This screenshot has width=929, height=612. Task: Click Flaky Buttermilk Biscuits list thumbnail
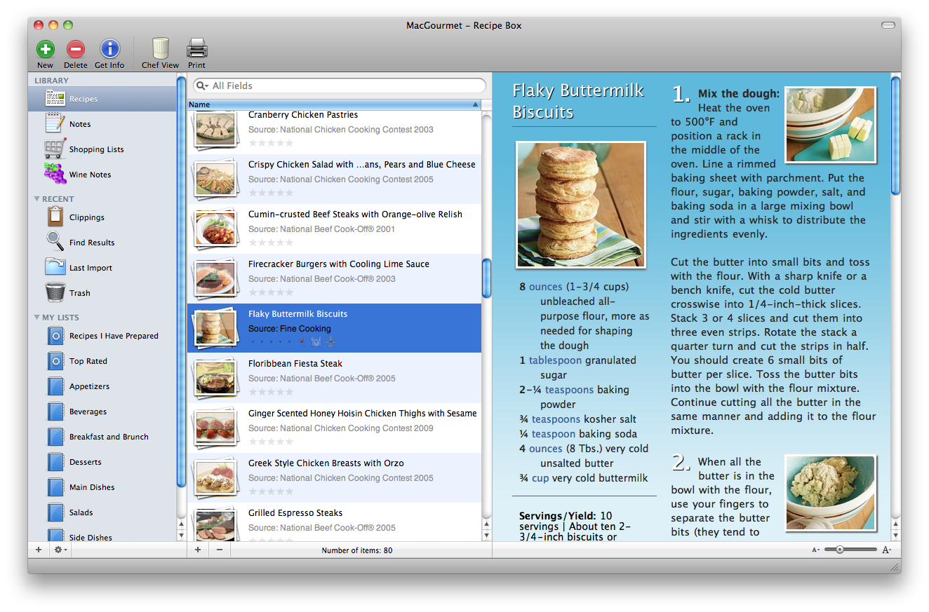(x=215, y=328)
